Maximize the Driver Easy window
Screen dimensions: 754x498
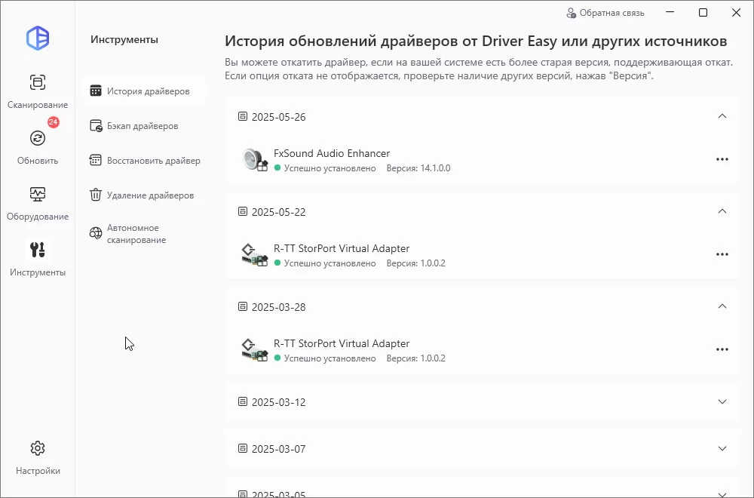point(703,13)
